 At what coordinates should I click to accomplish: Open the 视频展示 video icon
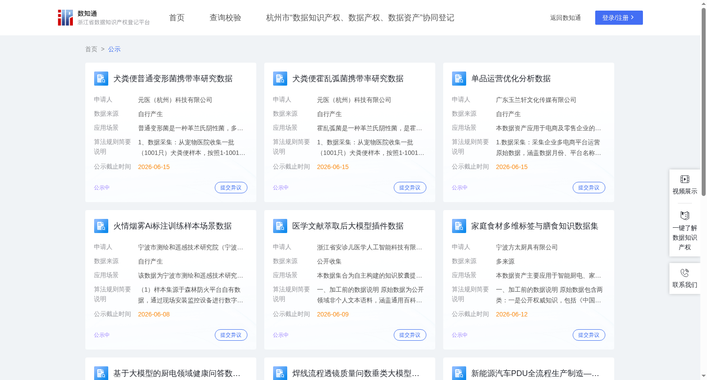pos(684,179)
